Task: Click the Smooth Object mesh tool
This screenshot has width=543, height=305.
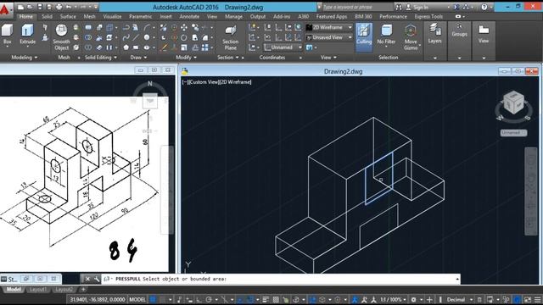Action: tap(61, 37)
